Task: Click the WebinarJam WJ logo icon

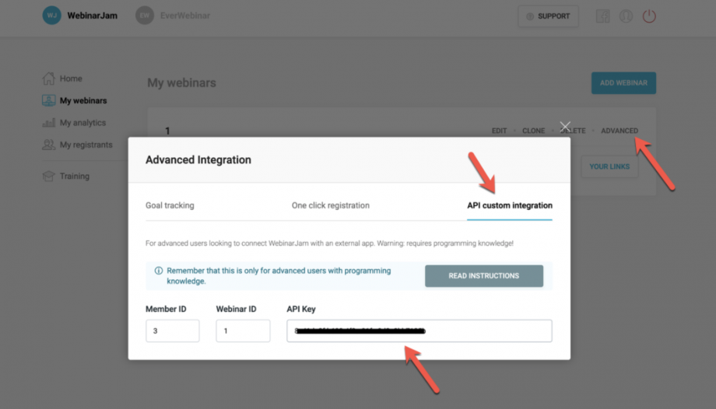Action: tap(51, 16)
